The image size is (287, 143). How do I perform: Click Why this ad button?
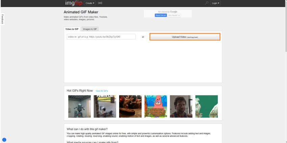(174, 15)
